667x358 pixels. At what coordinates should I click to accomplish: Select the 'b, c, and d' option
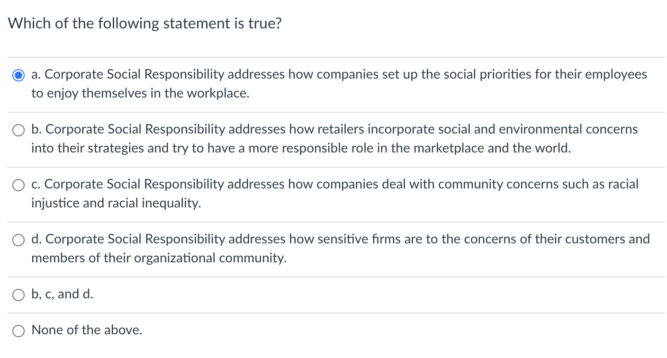tap(18, 295)
